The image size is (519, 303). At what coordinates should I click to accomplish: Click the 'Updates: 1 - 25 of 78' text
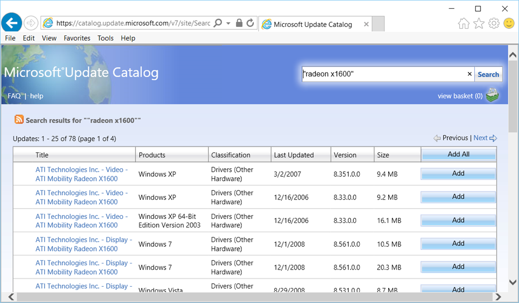64,139
